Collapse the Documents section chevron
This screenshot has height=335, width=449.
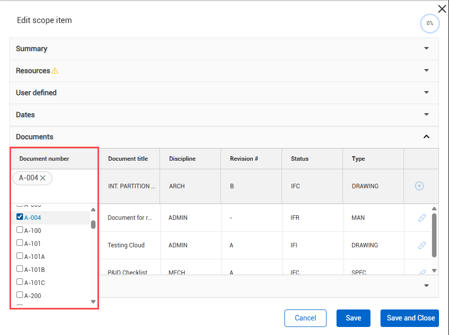[426, 137]
